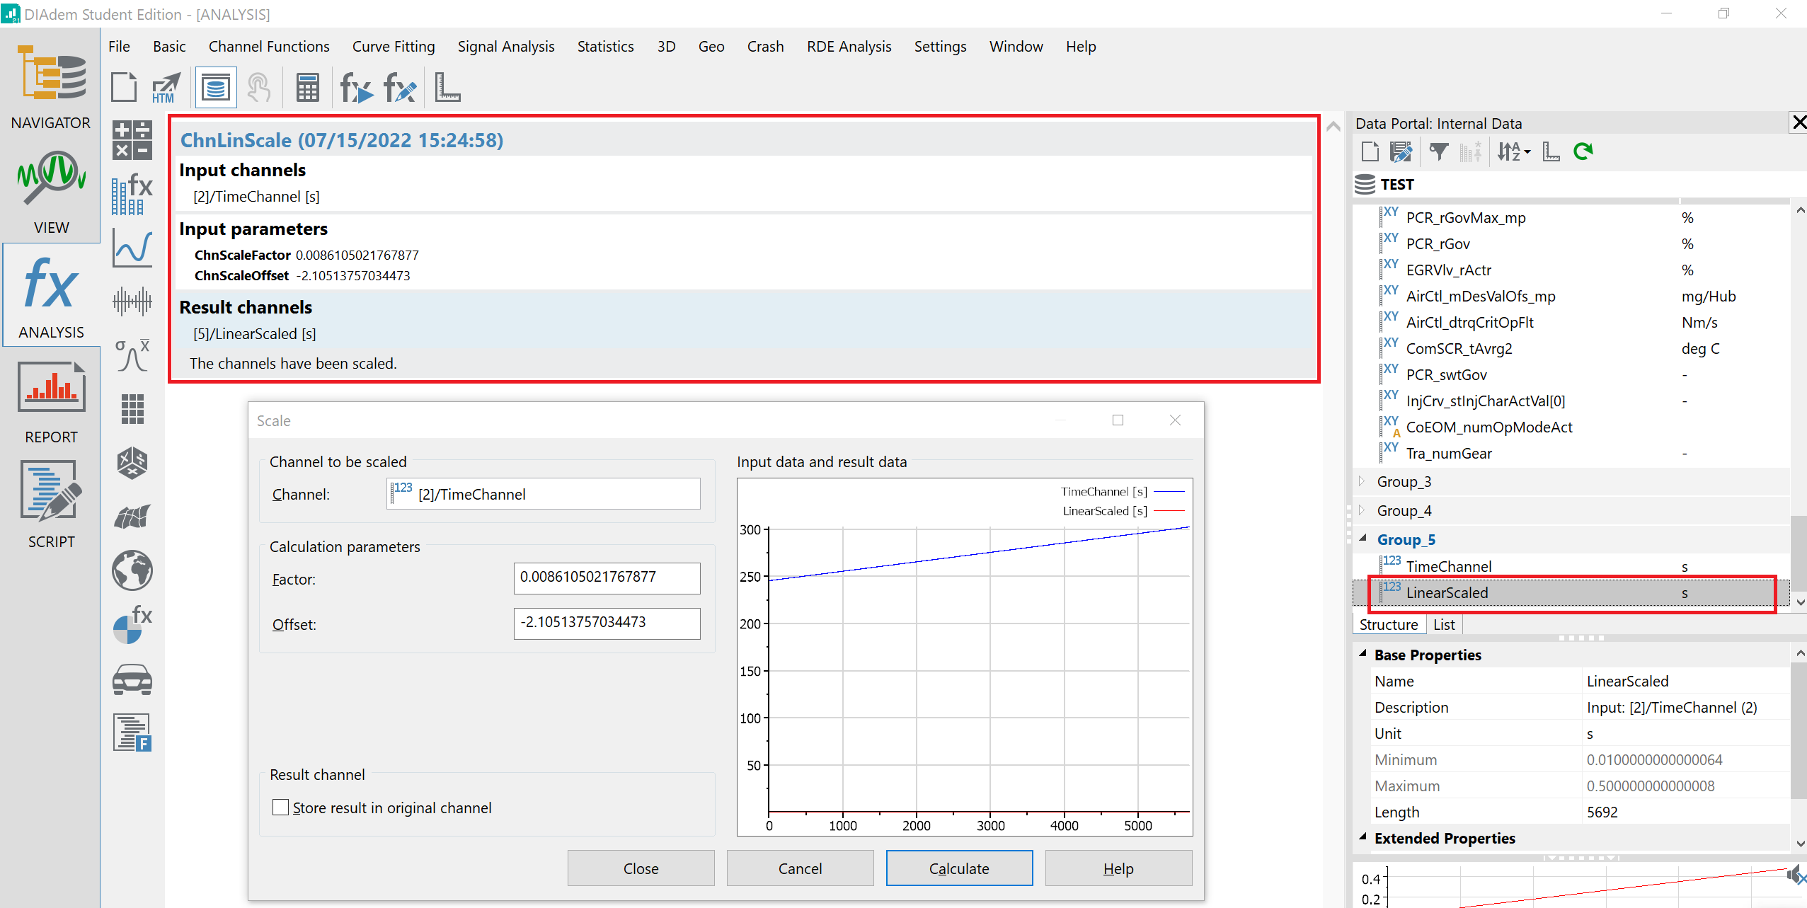Click the Factor input field
1807x908 pixels.
point(607,578)
